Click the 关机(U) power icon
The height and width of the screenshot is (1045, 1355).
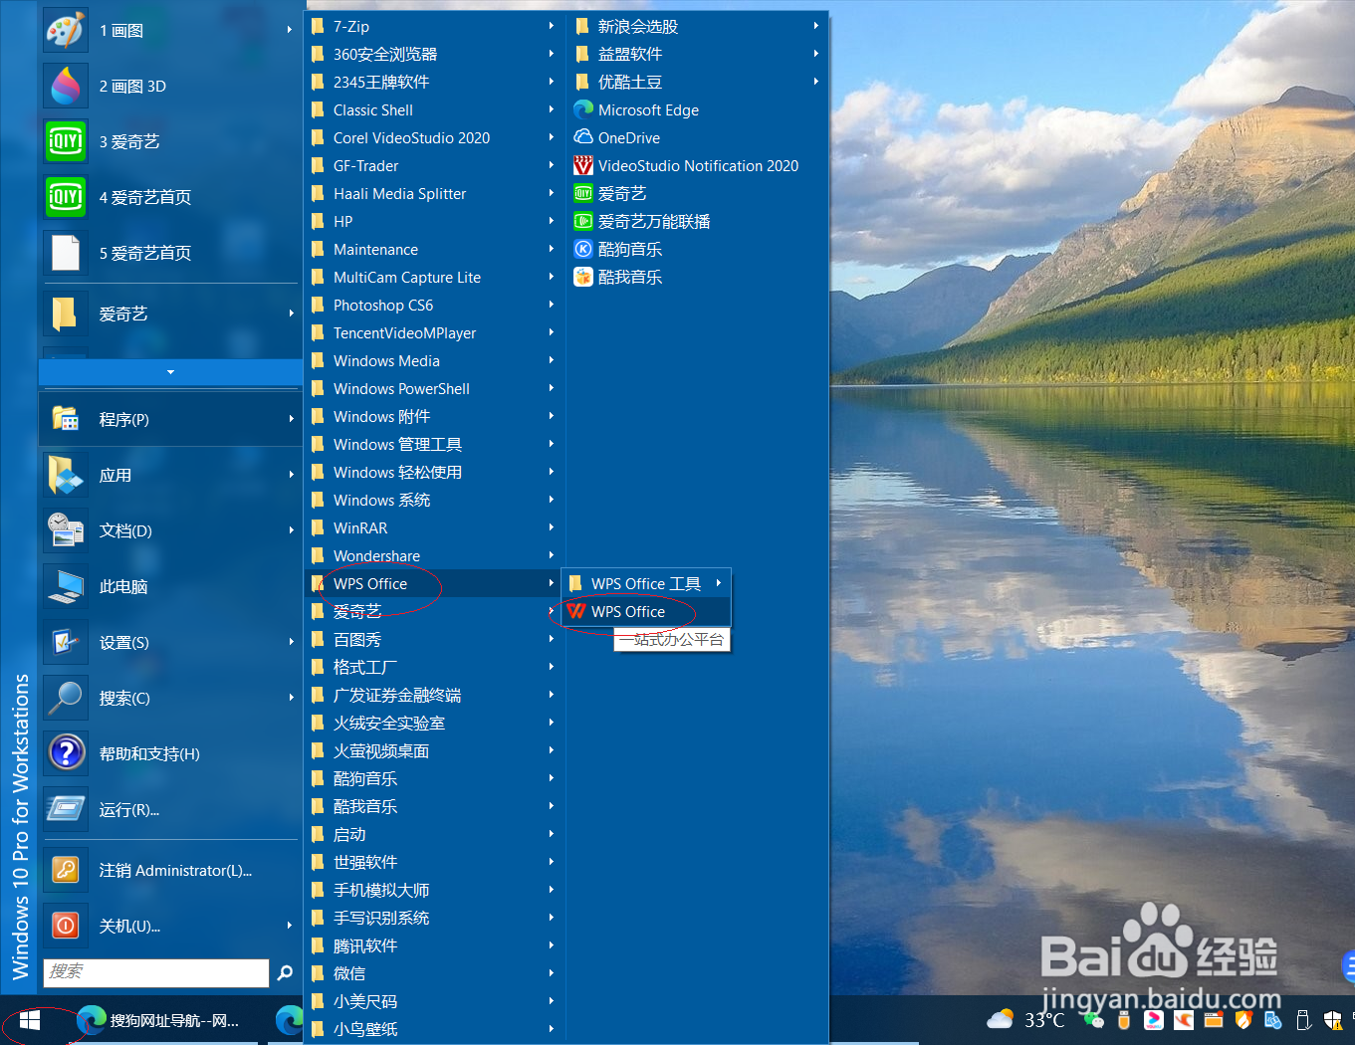[66, 926]
